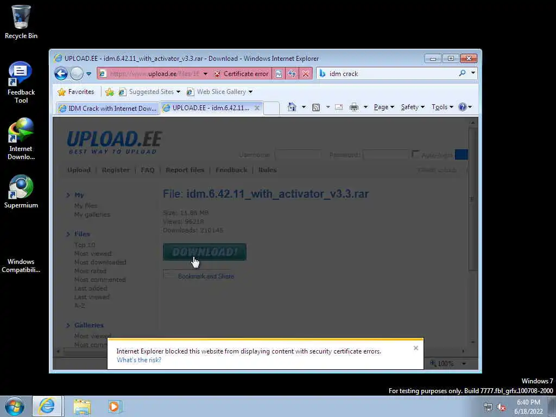Viewport: 556px width, 417px height.
Task: Expand the Feeds dropdown arrow
Action: pos(327,107)
